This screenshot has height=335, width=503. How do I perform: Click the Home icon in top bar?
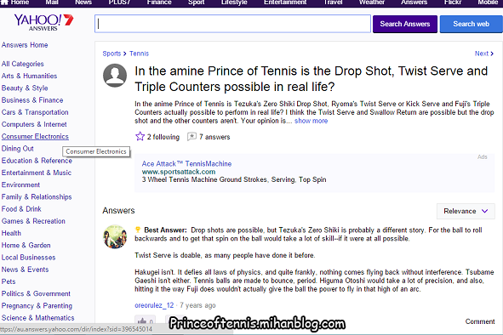pyautogui.click(x=5, y=3)
